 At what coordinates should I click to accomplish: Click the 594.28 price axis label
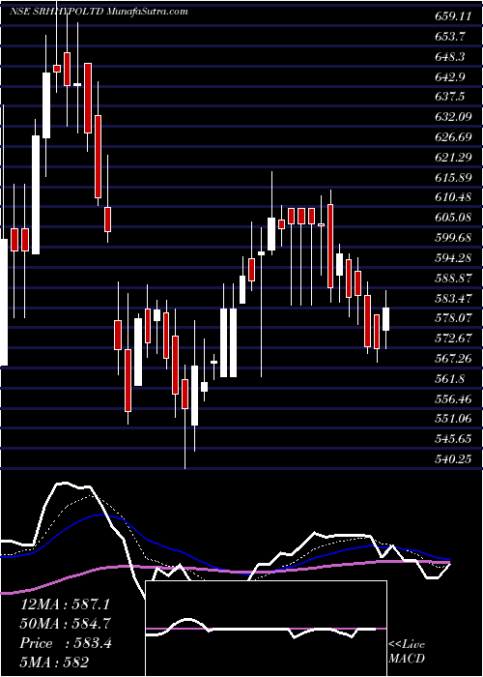(451, 258)
